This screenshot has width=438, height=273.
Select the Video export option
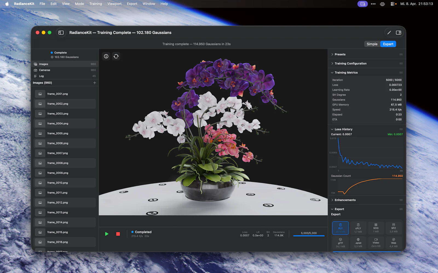pos(376,243)
